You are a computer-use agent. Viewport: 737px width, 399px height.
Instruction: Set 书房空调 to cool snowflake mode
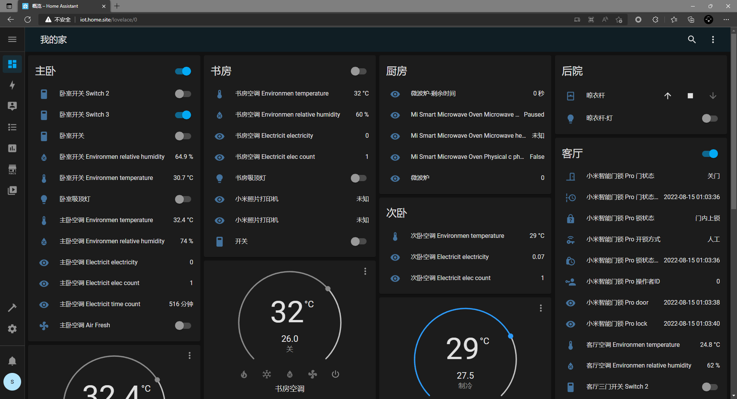(x=267, y=374)
